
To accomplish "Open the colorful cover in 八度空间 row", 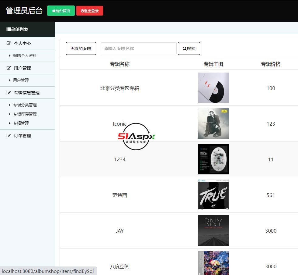I will pyautogui.click(x=213, y=263).
